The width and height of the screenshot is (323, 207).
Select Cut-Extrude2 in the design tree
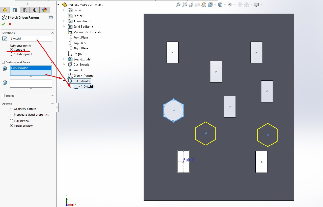[x=82, y=81]
